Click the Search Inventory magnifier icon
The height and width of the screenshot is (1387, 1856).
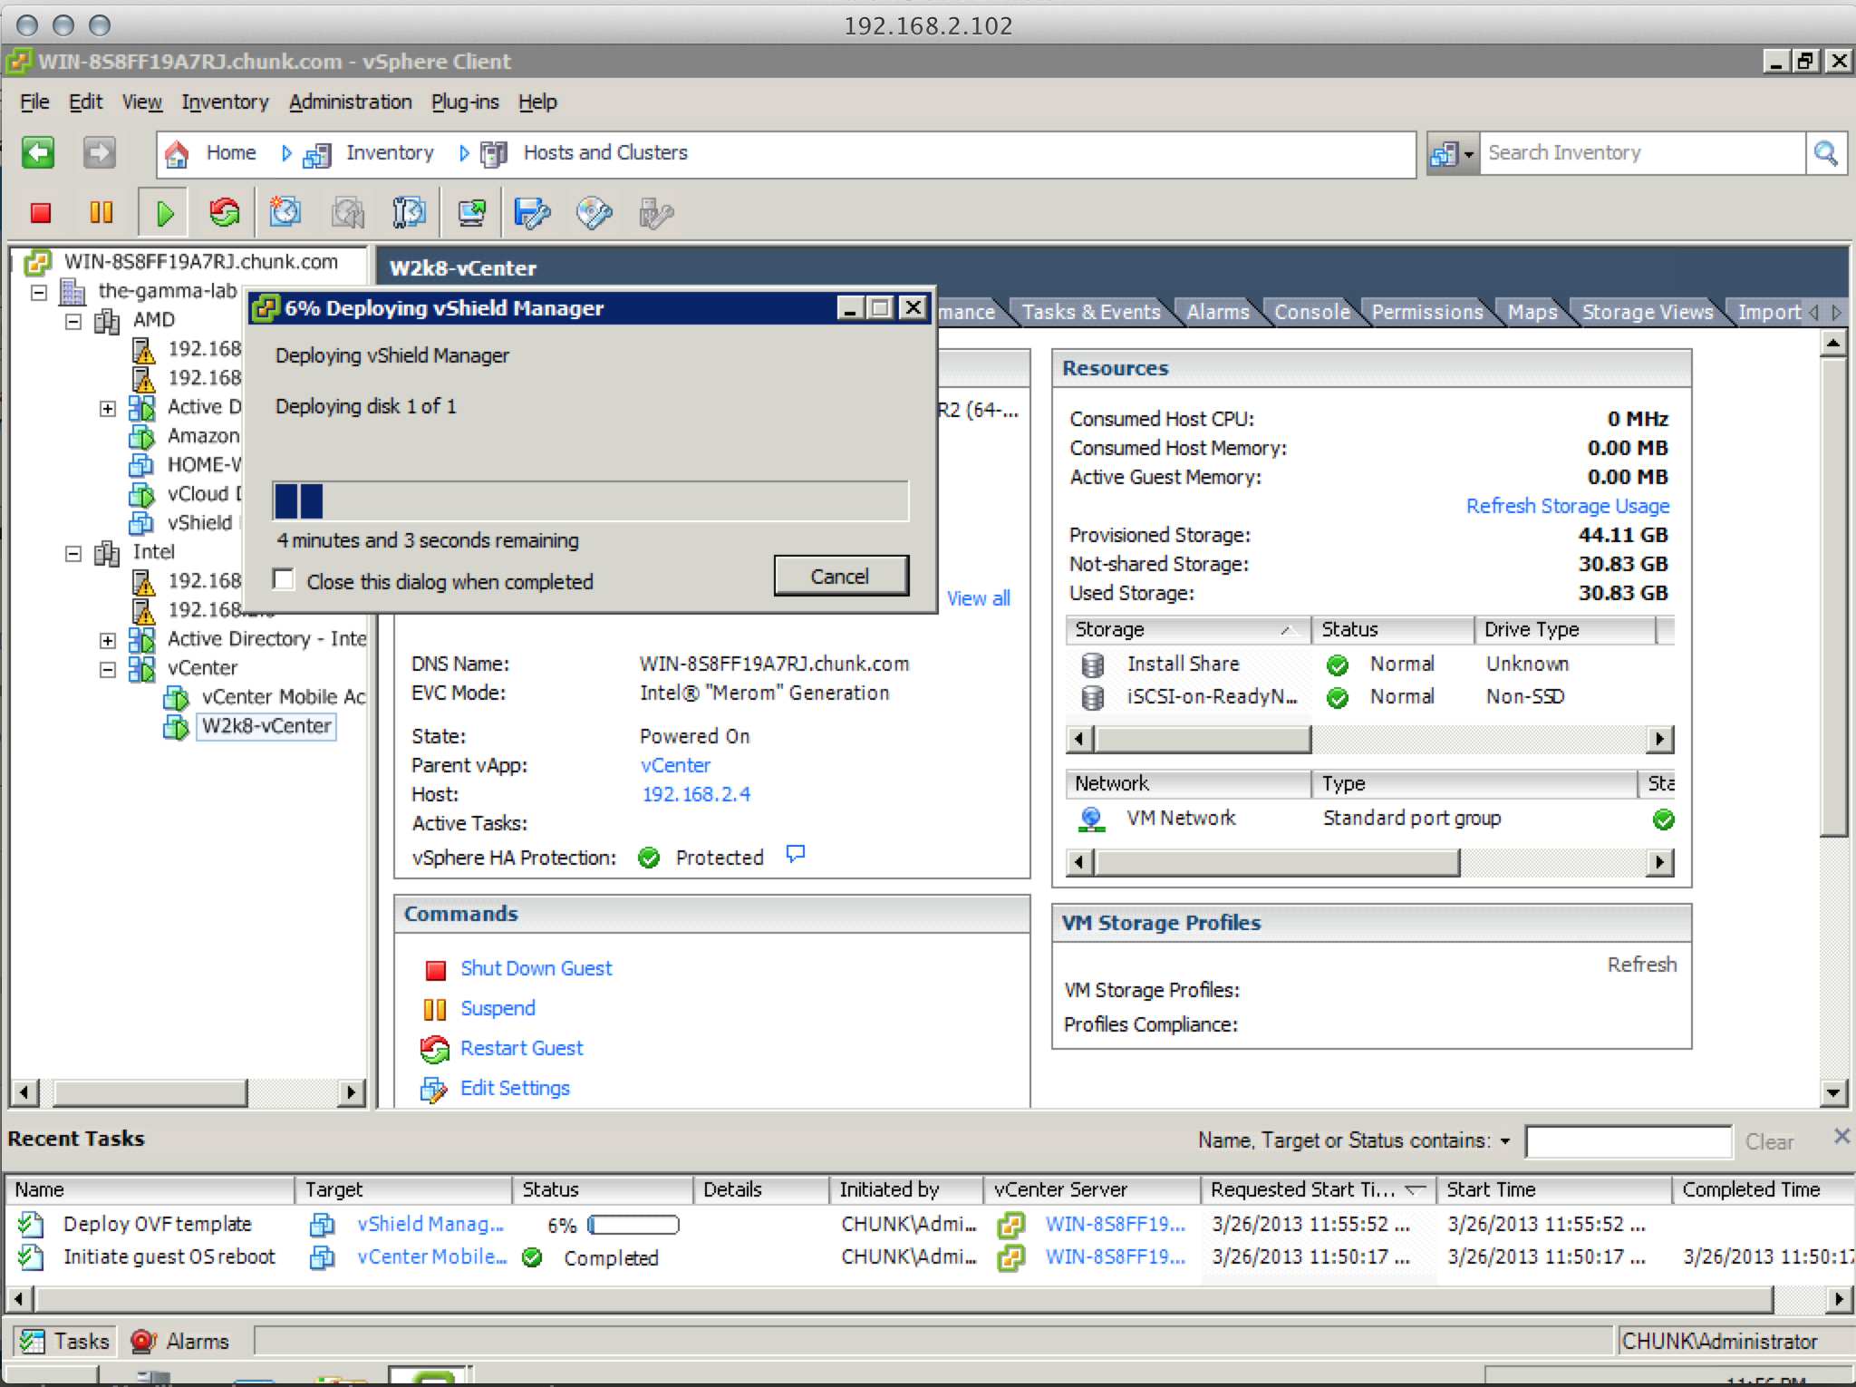pos(1825,153)
